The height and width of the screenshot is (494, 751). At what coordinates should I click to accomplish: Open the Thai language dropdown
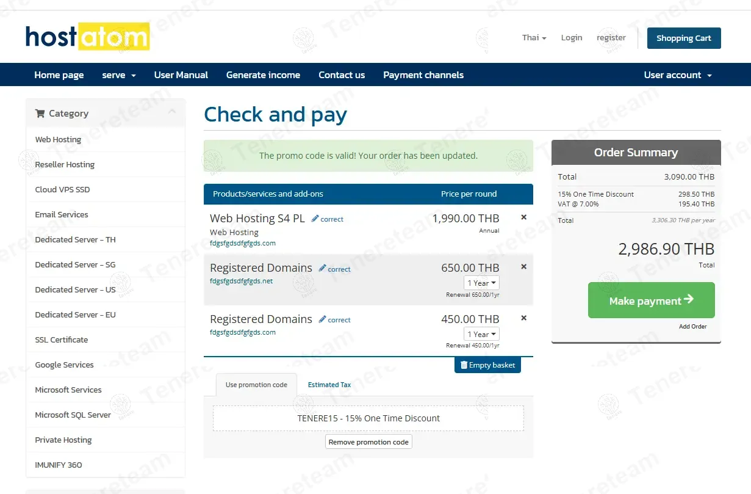pyautogui.click(x=534, y=38)
